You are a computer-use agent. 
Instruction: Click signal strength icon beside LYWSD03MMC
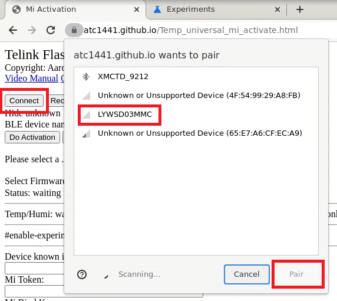(x=86, y=114)
